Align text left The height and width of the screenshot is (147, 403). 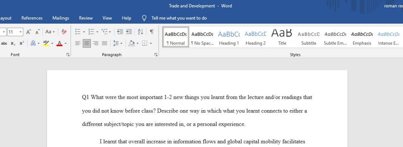78,43
